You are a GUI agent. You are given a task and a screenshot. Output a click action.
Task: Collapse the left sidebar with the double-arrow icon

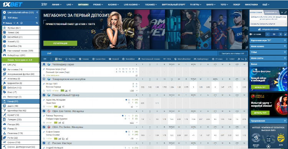pyautogui.click(x=37, y=12)
